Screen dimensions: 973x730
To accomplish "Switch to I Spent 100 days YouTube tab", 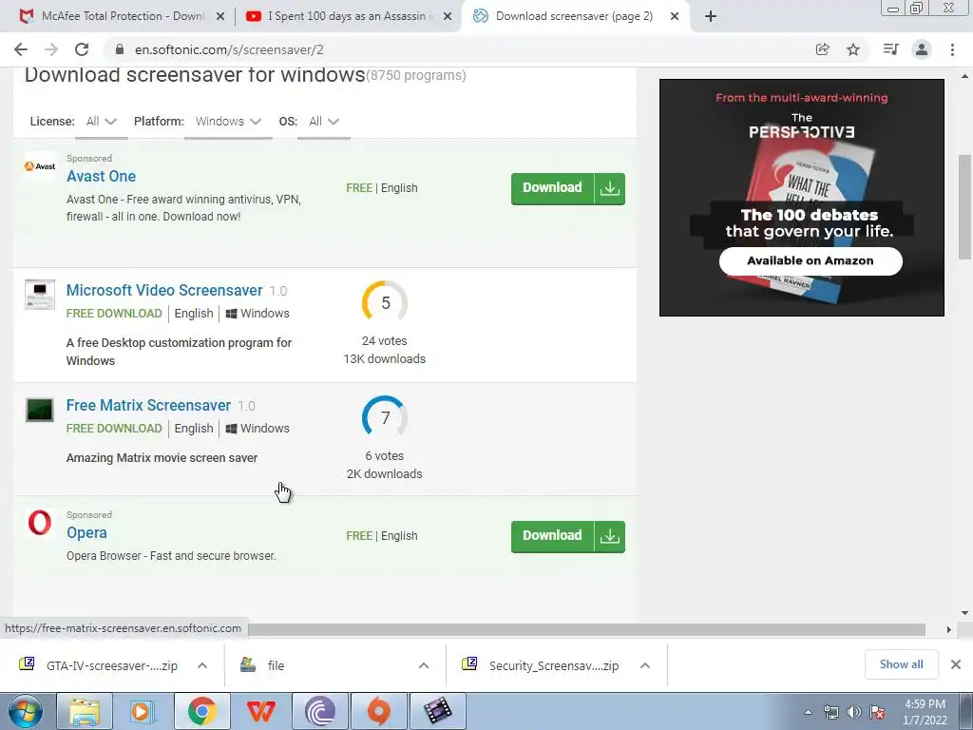I will click(348, 16).
